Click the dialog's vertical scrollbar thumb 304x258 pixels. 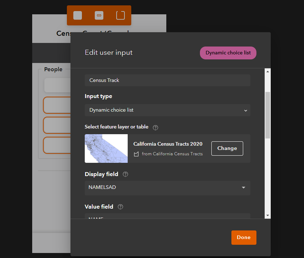click(x=268, y=115)
